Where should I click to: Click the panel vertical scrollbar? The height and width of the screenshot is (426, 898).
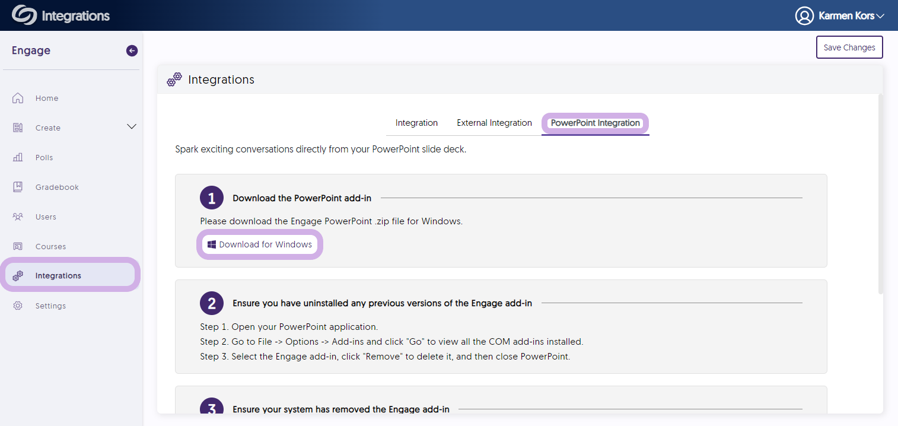pyautogui.click(x=881, y=194)
